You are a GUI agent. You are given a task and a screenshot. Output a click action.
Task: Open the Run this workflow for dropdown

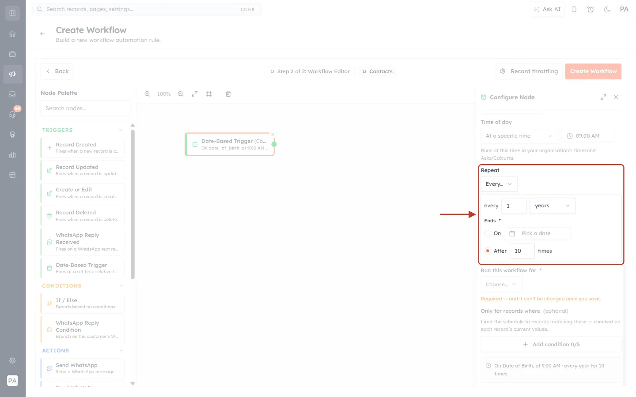[x=501, y=285]
